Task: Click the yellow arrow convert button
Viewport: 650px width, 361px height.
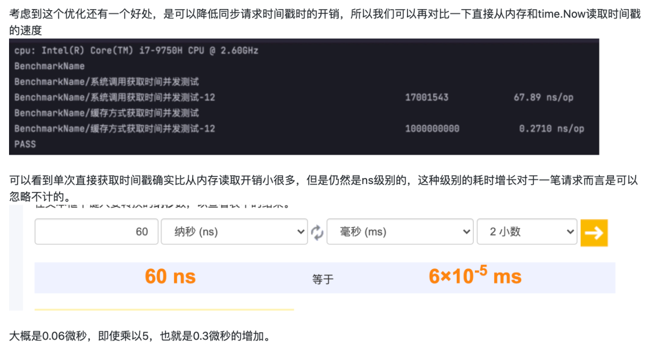Action: [594, 233]
